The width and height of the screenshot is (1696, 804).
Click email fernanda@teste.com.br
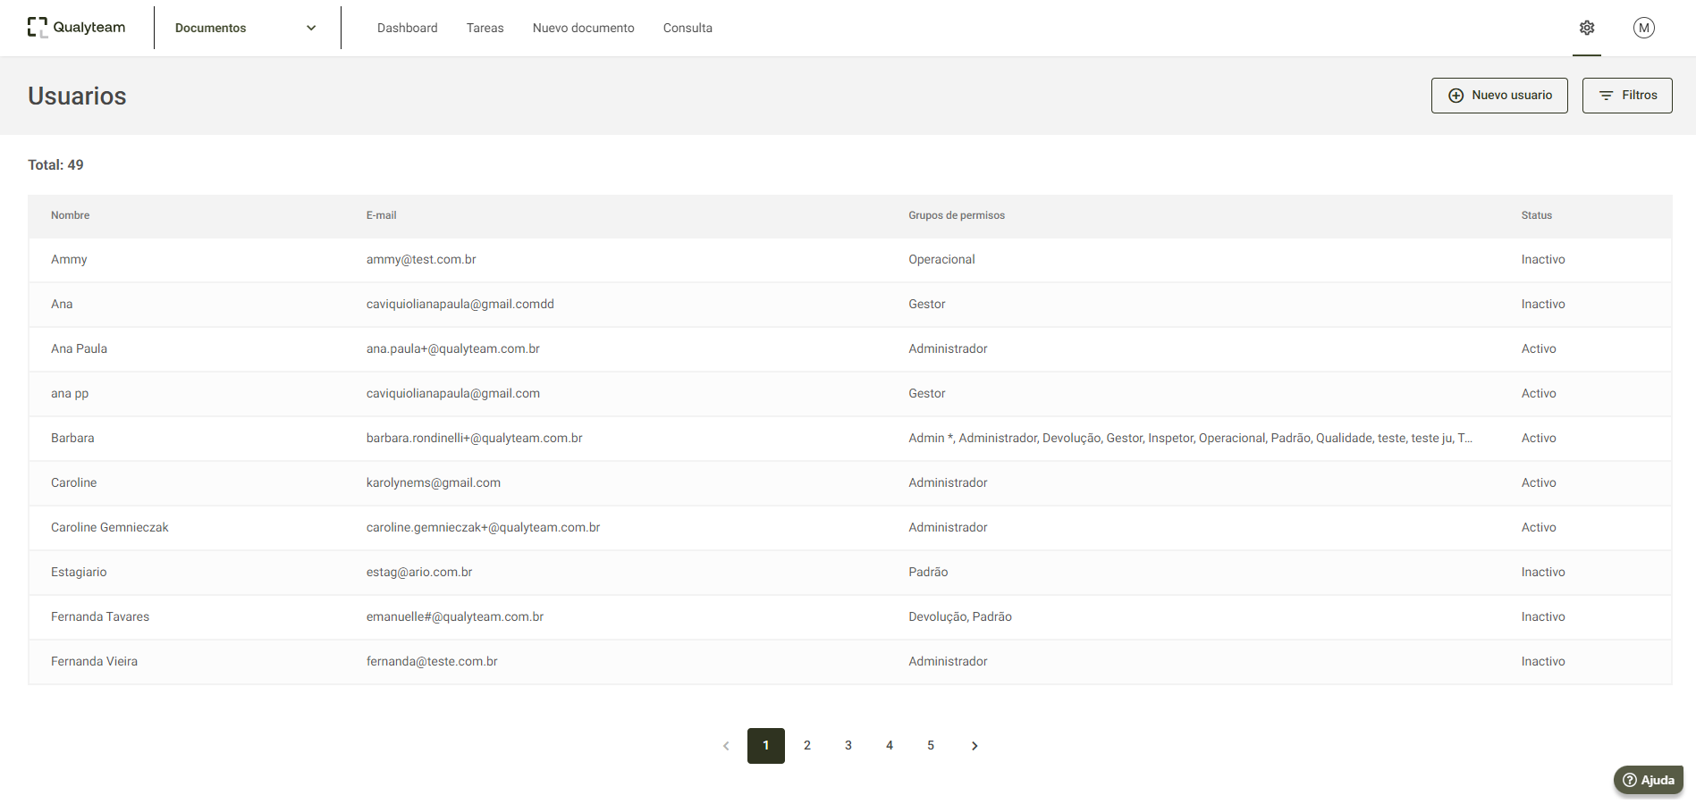coord(432,662)
